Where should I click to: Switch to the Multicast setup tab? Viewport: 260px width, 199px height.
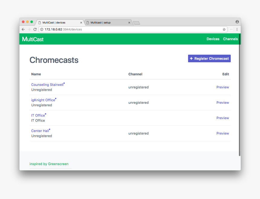click(x=106, y=23)
